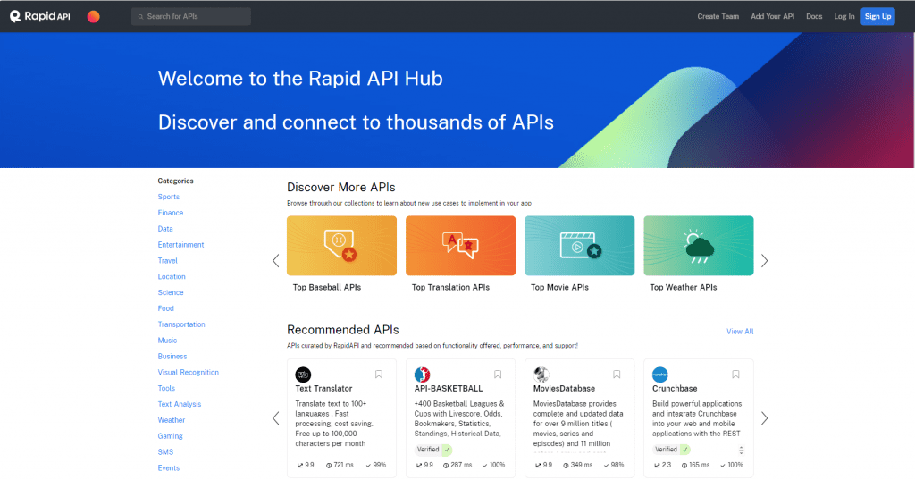Select the Data category
The width and height of the screenshot is (915, 480).
click(x=165, y=228)
